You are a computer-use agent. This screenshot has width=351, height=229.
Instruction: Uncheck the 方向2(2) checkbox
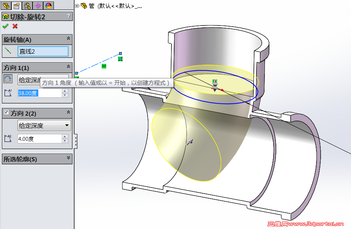6,112
